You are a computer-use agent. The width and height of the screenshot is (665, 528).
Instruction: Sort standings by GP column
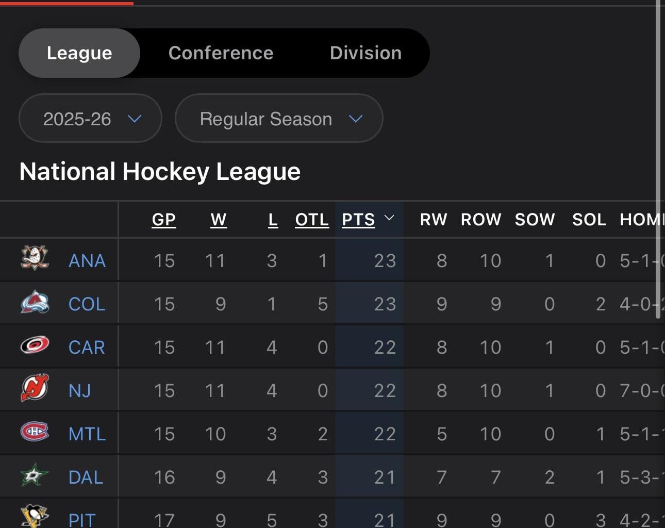point(163,219)
